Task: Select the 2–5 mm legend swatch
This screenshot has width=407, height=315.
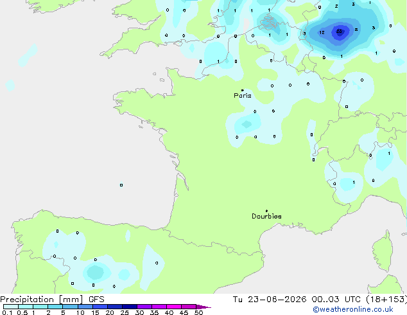Action: [55, 307]
